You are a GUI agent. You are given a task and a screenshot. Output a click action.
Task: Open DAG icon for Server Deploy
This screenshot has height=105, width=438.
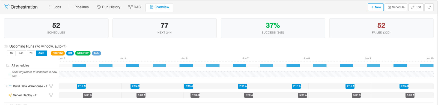point(51,95)
